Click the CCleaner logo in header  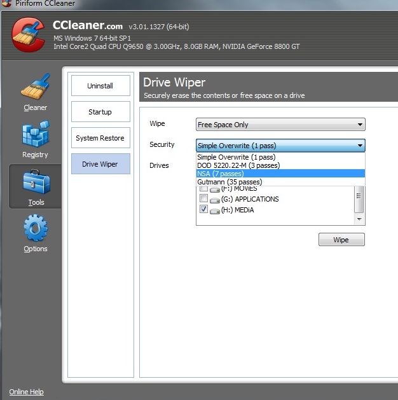coord(28,35)
